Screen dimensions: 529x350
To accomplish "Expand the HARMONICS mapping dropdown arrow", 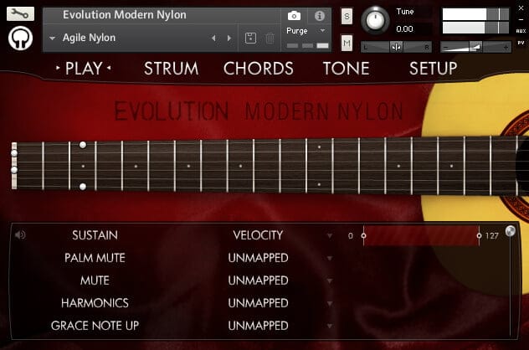I will [x=330, y=303].
